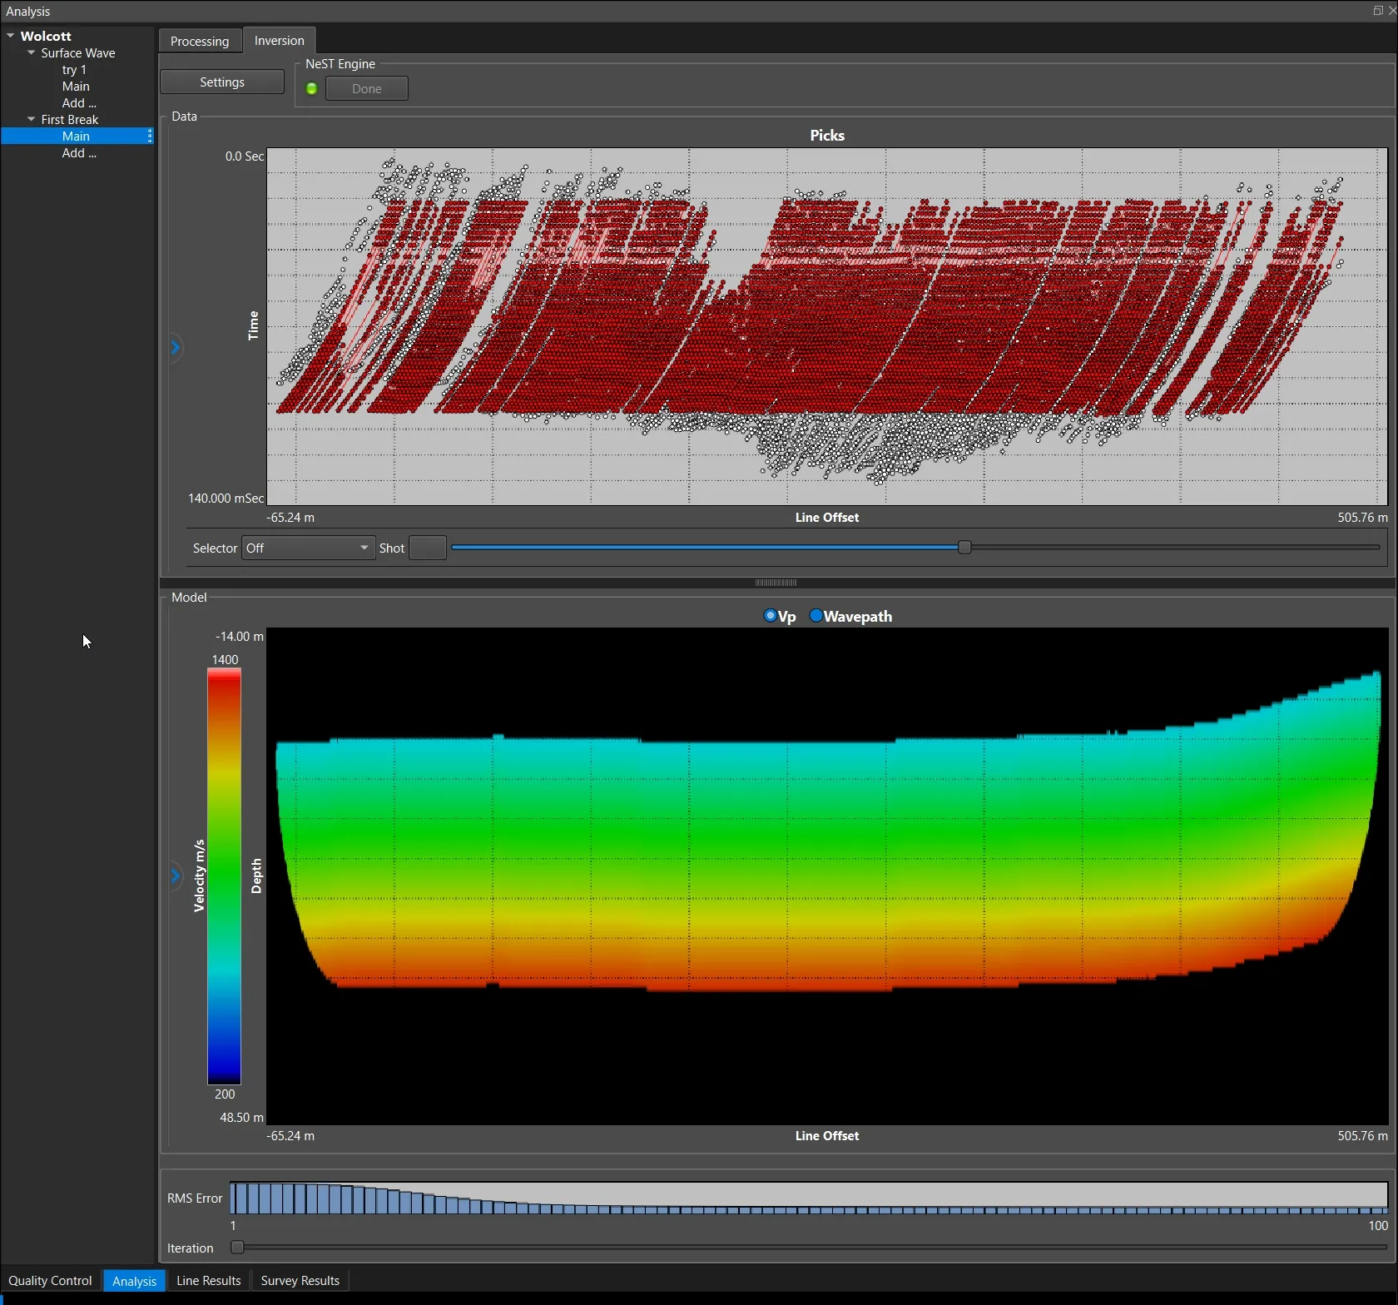This screenshot has height=1305, width=1398.
Task: Click the '48.50 m' depth label
Action: pyautogui.click(x=241, y=1117)
